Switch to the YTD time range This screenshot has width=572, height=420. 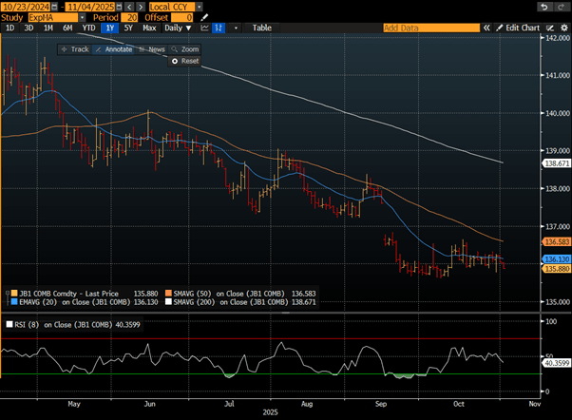click(88, 29)
